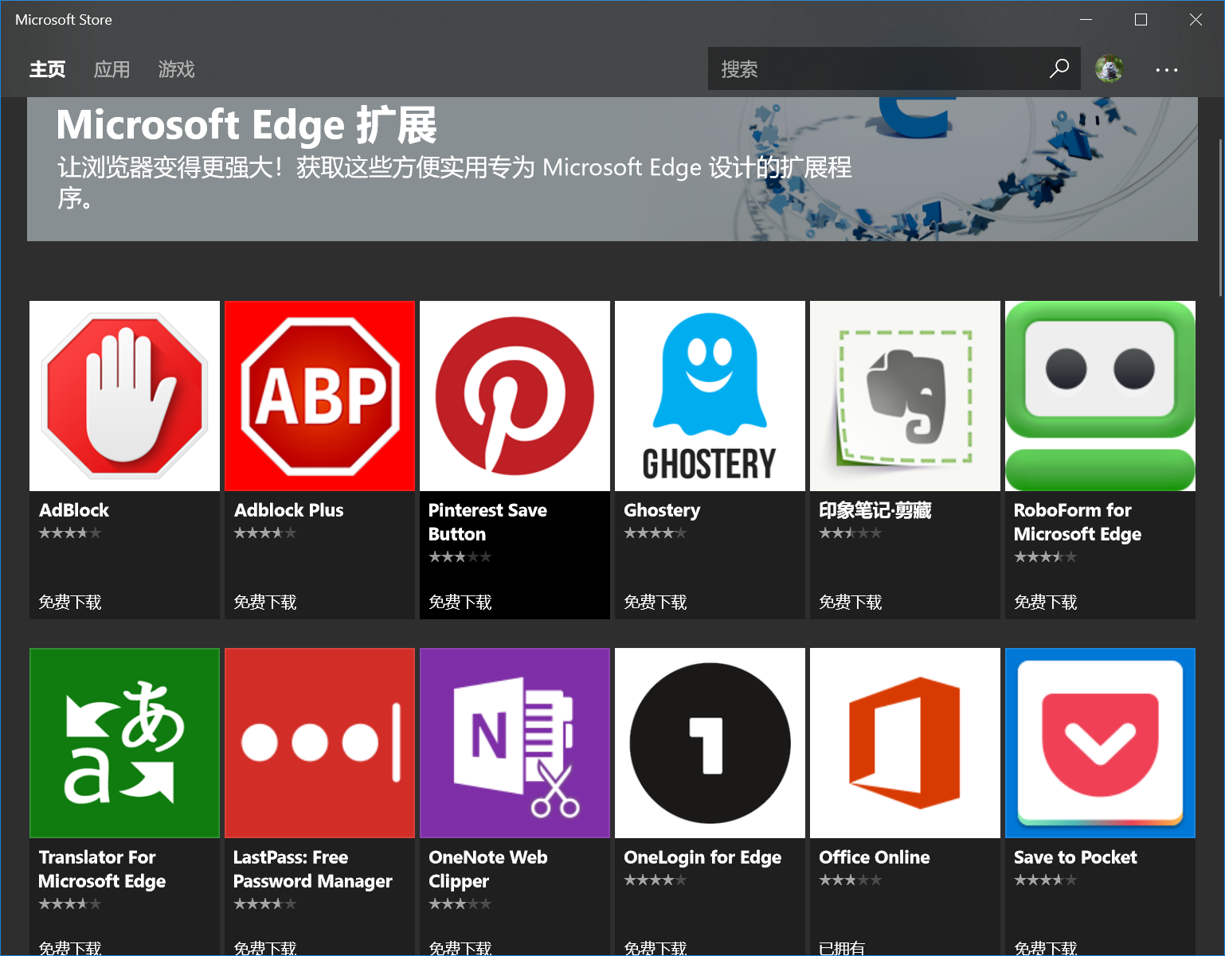Image resolution: width=1225 pixels, height=956 pixels.
Task: Open the Pinterest logo tile
Action: tap(515, 396)
